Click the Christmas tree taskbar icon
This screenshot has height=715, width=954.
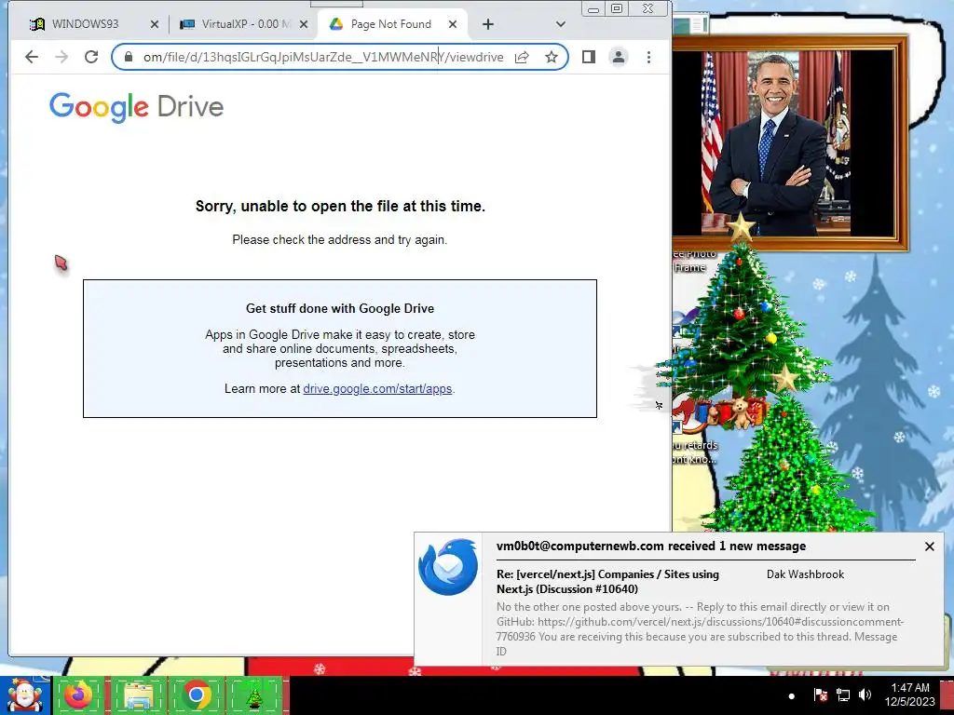tap(254, 695)
